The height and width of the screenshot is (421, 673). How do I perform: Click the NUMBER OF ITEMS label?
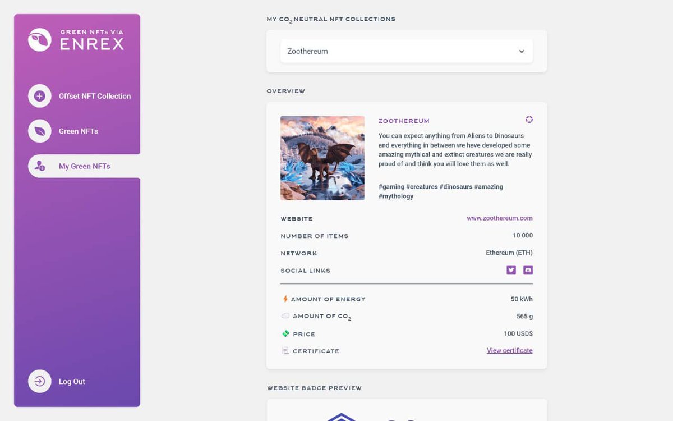coord(315,236)
